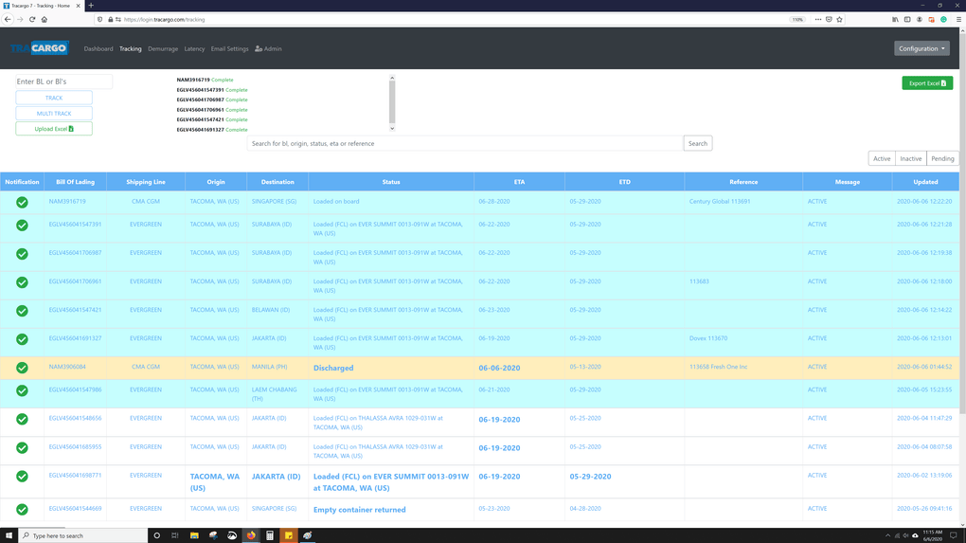The height and width of the screenshot is (543, 966).
Task: Open the Windows Start menu
Action: pyautogui.click(x=9, y=535)
